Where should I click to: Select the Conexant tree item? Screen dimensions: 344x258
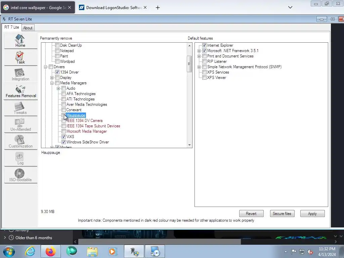74,110
